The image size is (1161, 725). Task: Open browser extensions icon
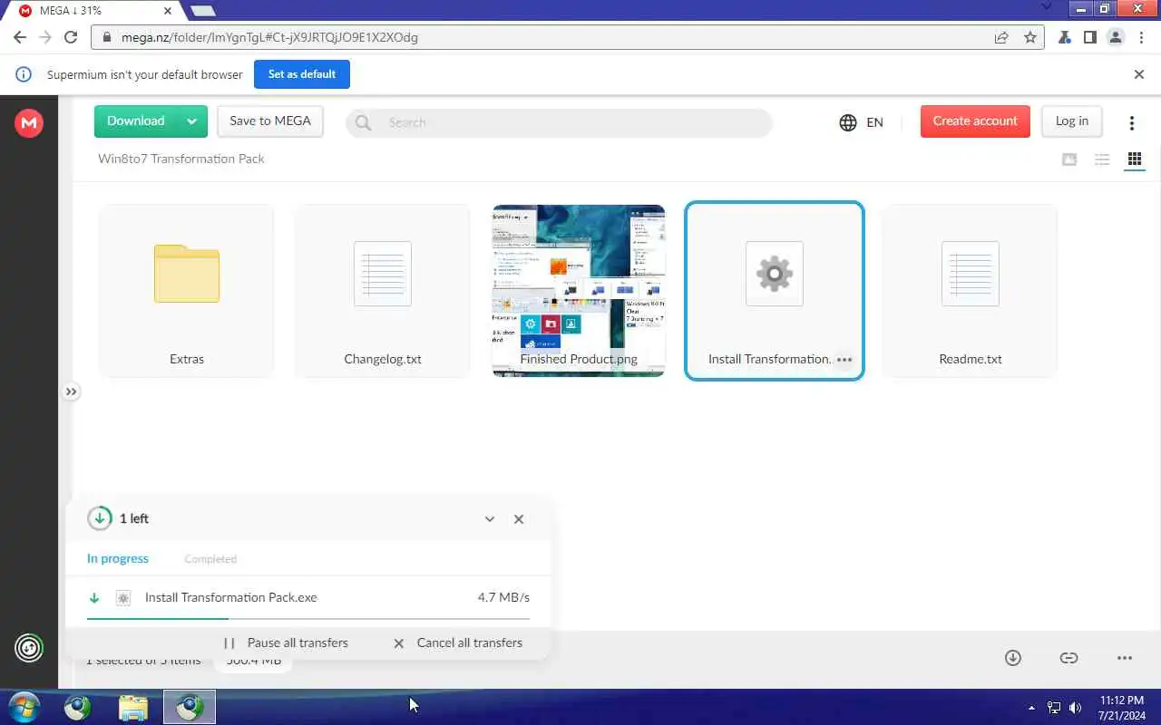pyautogui.click(x=1065, y=37)
